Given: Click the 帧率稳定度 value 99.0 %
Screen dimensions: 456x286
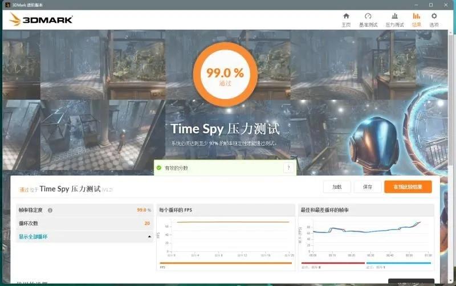Looking at the screenshot, I should pos(144,210).
